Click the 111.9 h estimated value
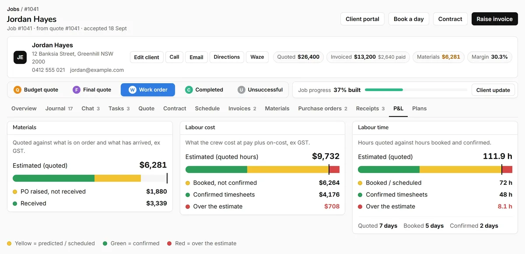Image resolution: width=525 pixels, height=254 pixels. 497,156
